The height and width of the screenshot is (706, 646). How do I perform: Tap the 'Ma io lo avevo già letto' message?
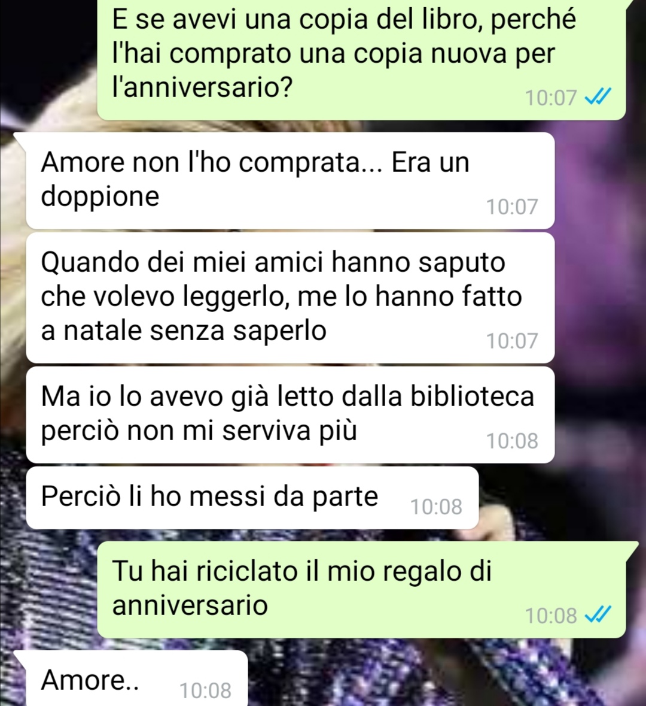coord(290,415)
